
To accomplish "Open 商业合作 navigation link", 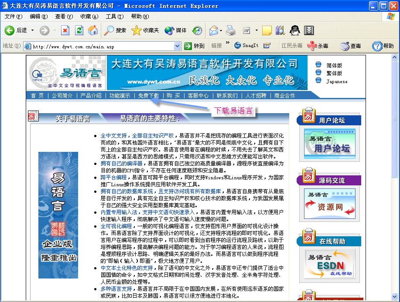I will [284, 96].
